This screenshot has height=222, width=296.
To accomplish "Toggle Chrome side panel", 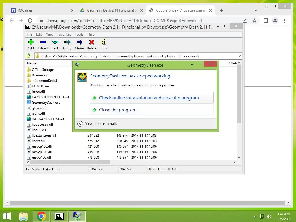I will [266, 21].
